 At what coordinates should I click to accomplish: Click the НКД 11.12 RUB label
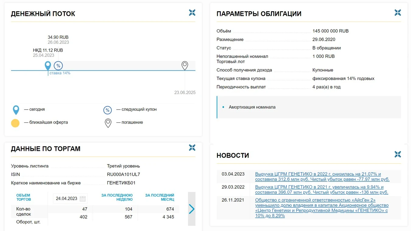[48, 50]
